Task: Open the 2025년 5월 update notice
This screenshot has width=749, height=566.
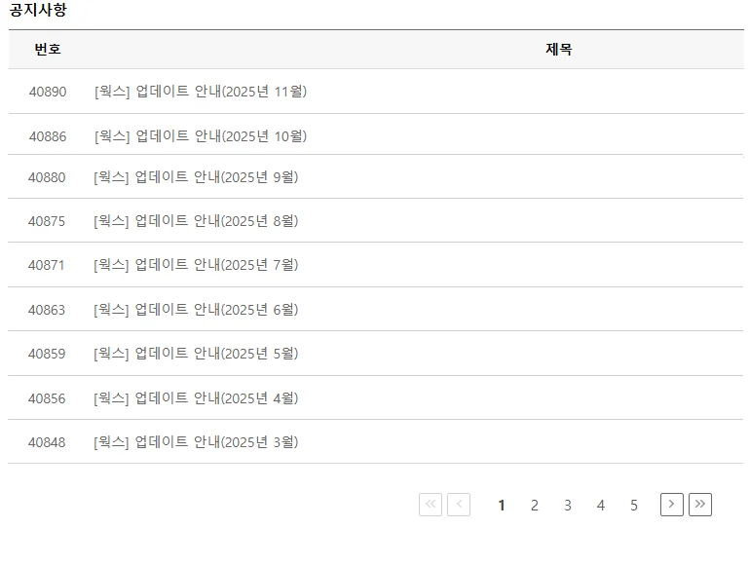Action: [x=196, y=354]
